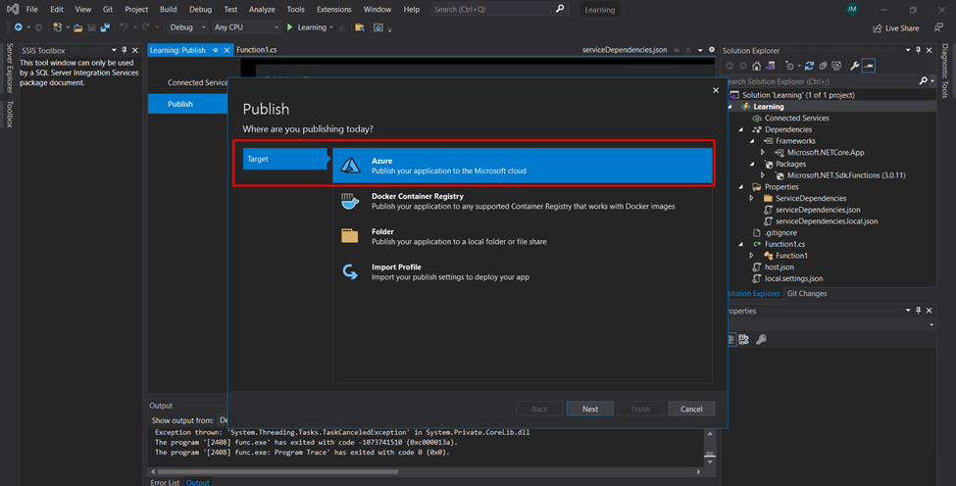Click the Open File folder icon
The width and height of the screenshot is (956, 486).
[x=78, y=27]
